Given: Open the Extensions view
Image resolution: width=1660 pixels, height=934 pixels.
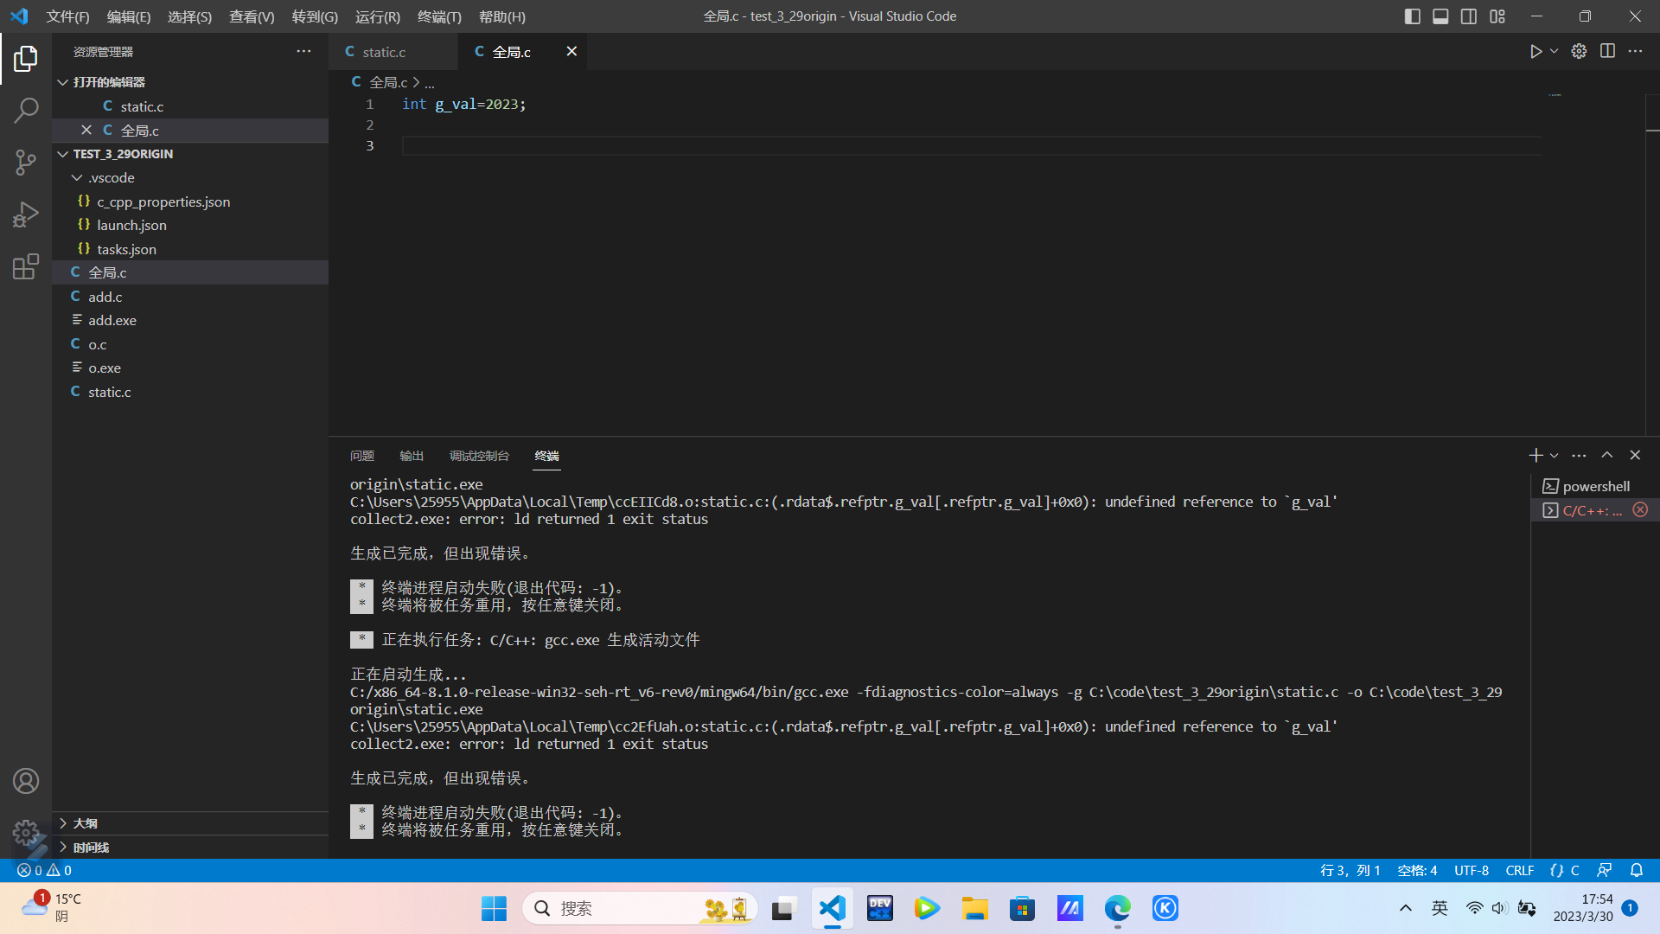Looking at the screenshot, I should [26, 266].
